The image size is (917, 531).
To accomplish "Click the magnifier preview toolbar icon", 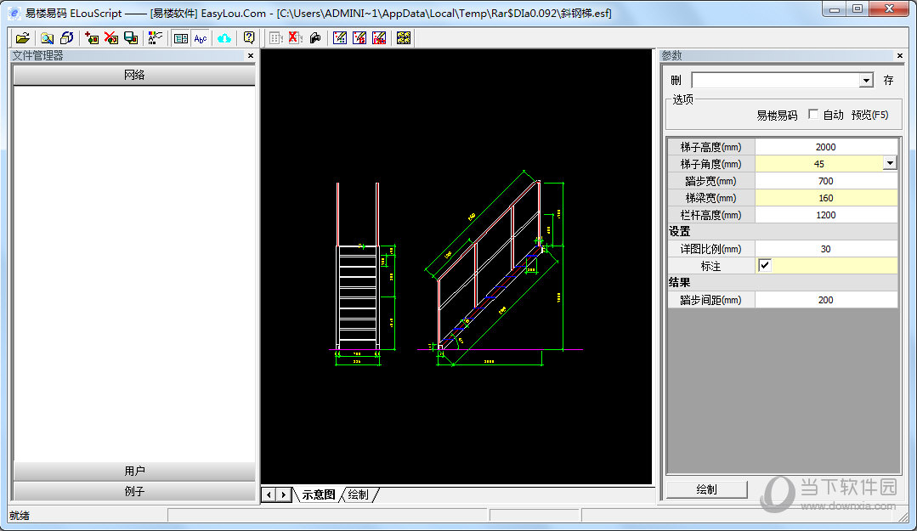I will point(47,38).
